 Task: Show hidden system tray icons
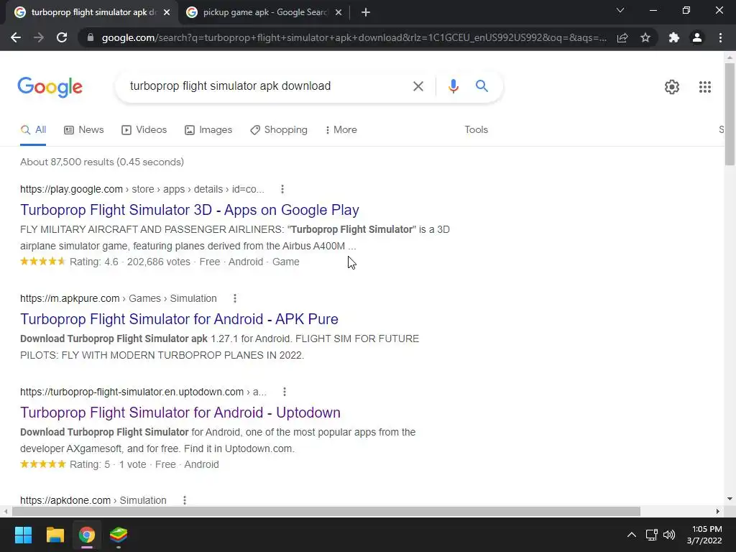pos(632,535)
